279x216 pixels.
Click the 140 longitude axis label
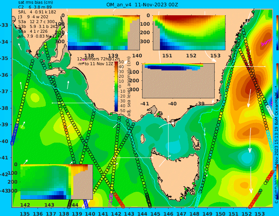coord(90,213)
